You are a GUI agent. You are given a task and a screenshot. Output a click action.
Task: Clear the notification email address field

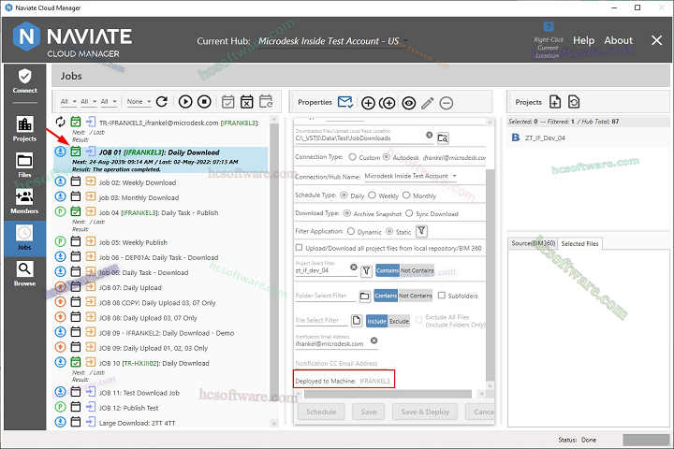pyautogui.click(x=374, y=340)
